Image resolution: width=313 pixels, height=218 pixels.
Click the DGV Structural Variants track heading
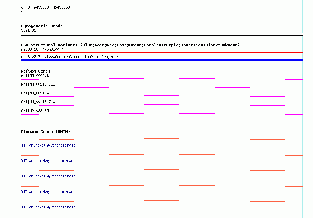[x=130, y=45]
